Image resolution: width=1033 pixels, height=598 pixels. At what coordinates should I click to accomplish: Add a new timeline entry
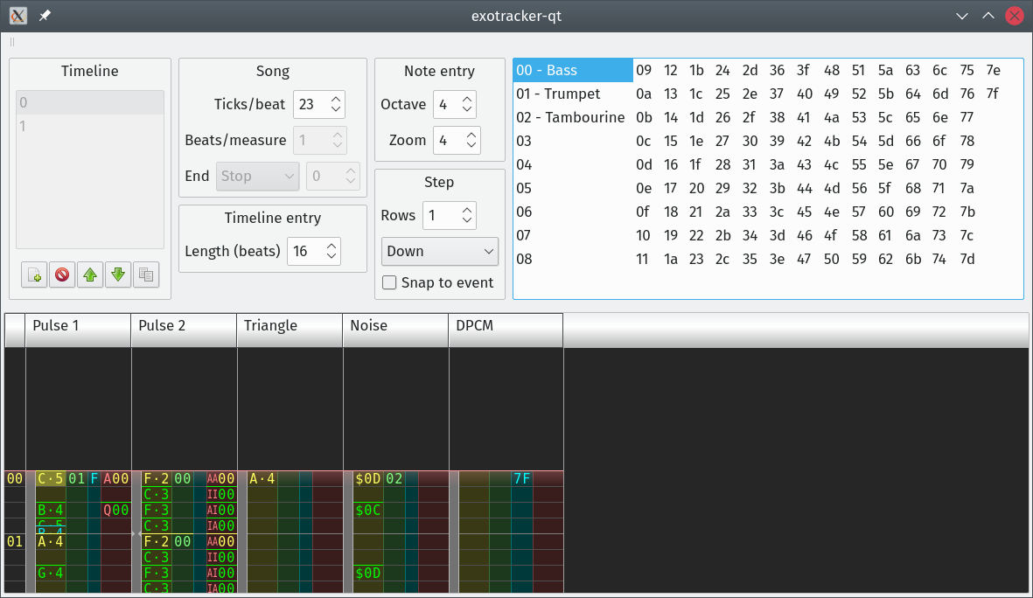34,275
